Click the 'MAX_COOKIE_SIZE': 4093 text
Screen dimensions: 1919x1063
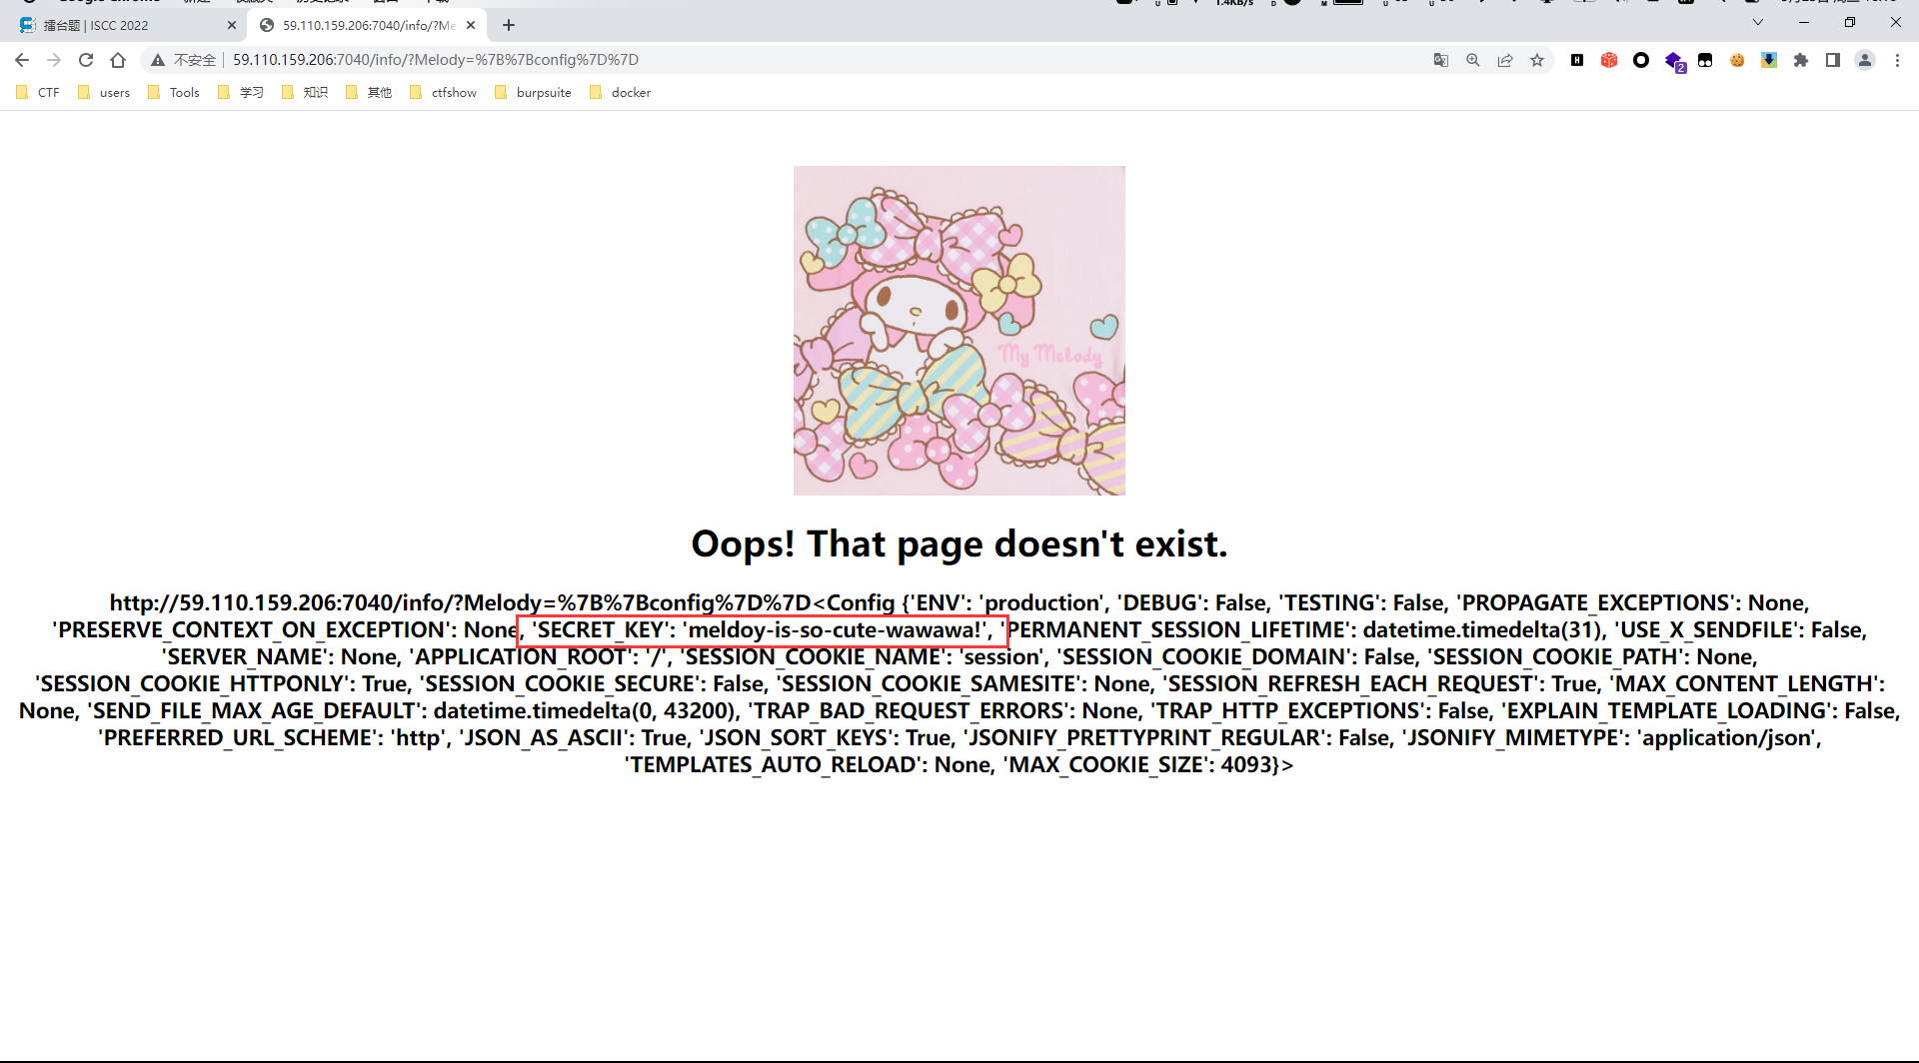coord(1139,765)
